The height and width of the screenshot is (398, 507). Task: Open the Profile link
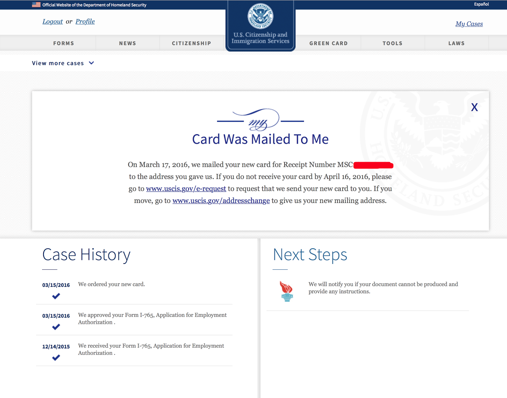85,21
